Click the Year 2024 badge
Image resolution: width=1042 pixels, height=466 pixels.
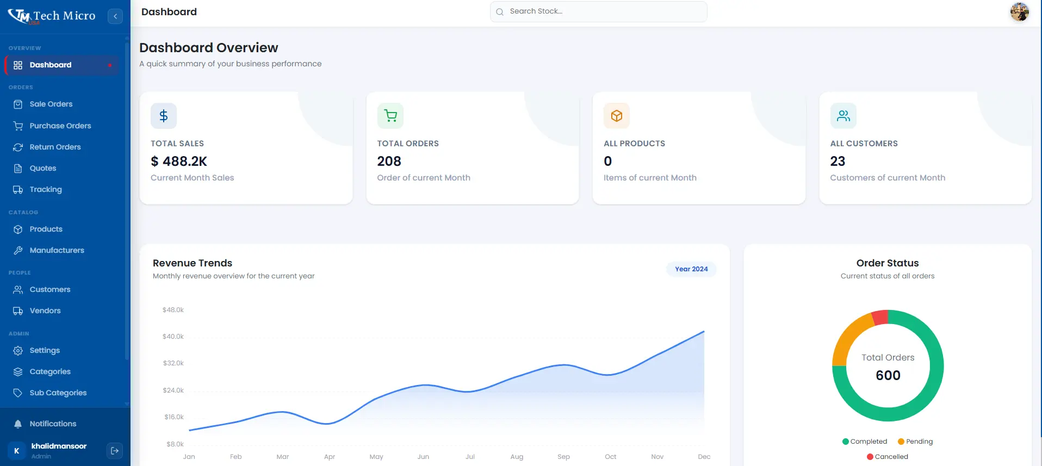click(x=691, y=269)
